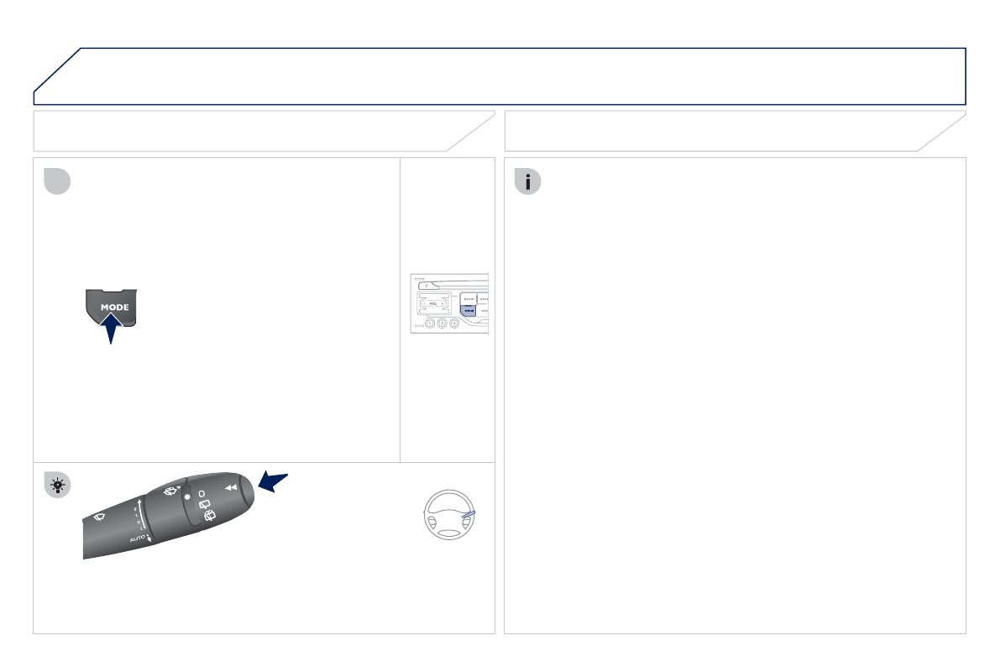Click the empty page title banner

[500, 76]
